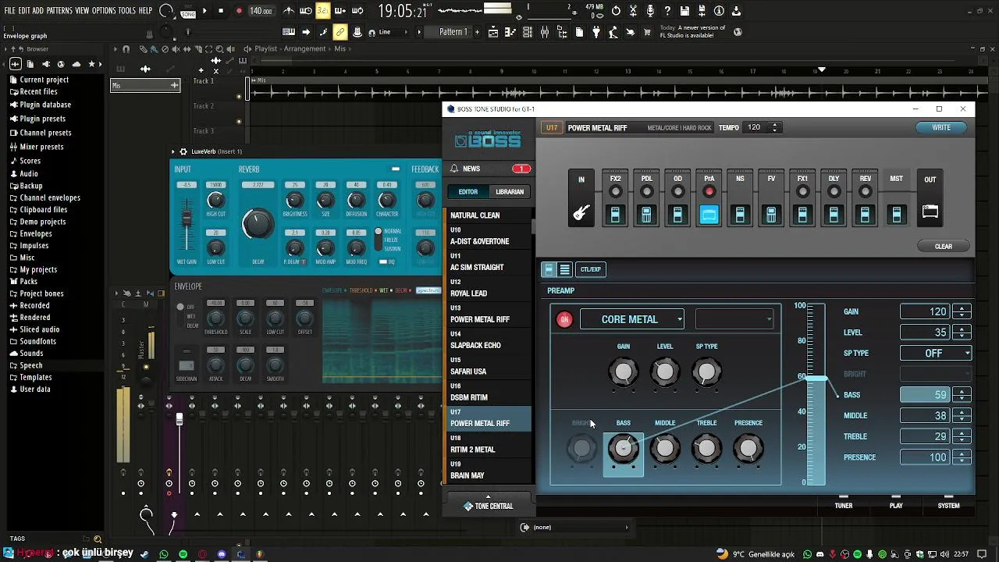Select the PDL pedal block icon
The image size is (999, 562).
tap(646, 214)
